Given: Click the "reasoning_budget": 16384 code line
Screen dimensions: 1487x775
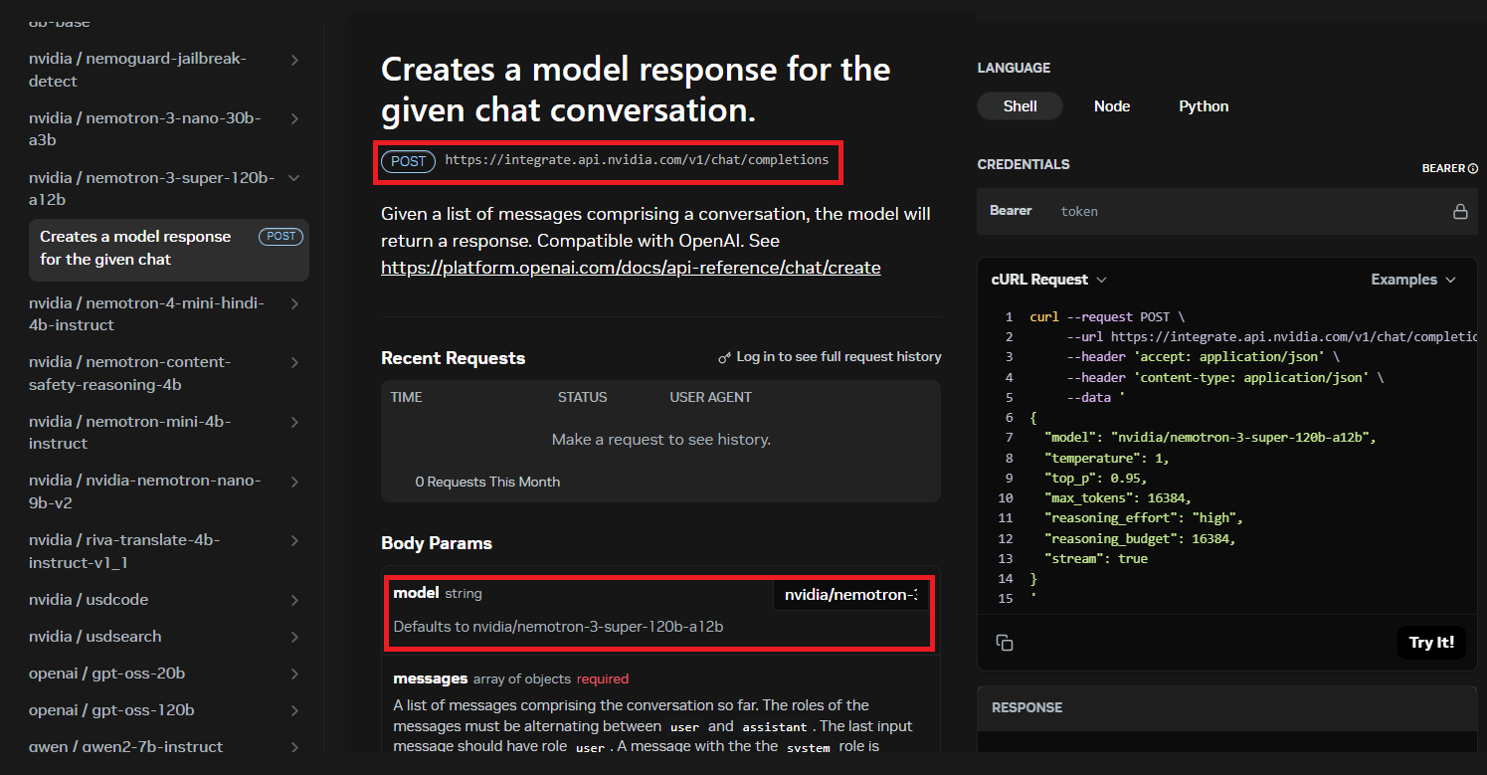Looking at the screenshot, I should (1140, 538).
